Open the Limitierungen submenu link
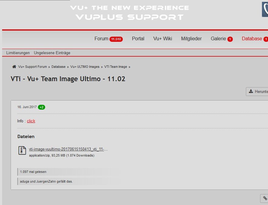268x205 pixels. pyautogui.click(x=18, y=53)
